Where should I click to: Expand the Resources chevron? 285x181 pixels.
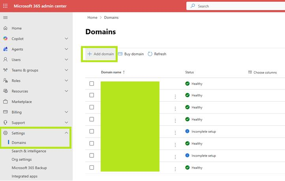[x=67, y=91]
